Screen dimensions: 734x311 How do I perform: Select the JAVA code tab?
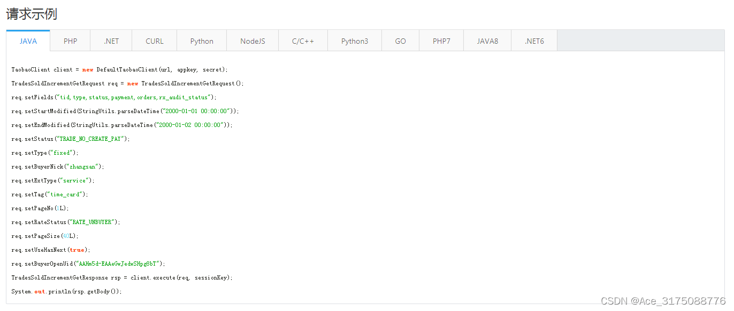pyautogui.click(x=28, y=41)
